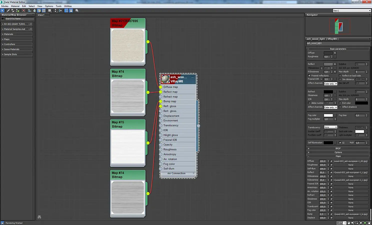Open the View1 view selector dropdown

pyautogui.click(x=352, y=11)
